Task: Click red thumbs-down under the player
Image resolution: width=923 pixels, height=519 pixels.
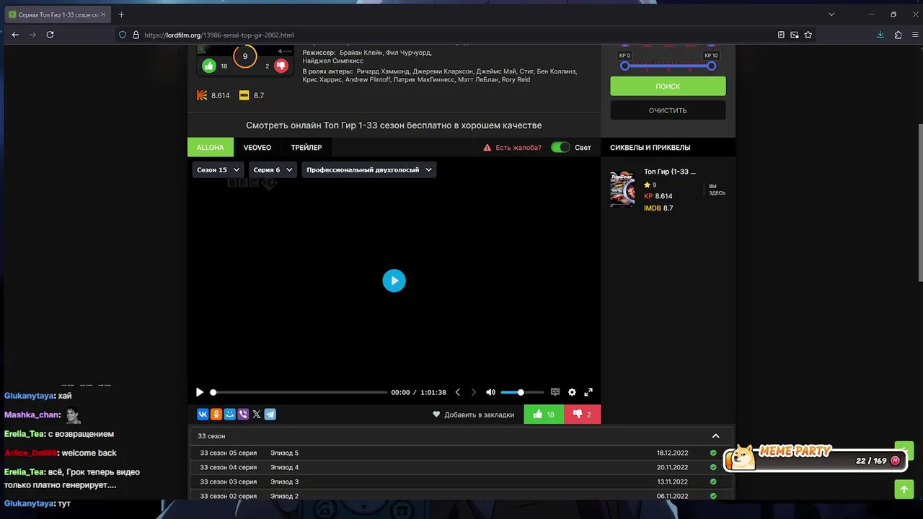Action: coord(582,414)
